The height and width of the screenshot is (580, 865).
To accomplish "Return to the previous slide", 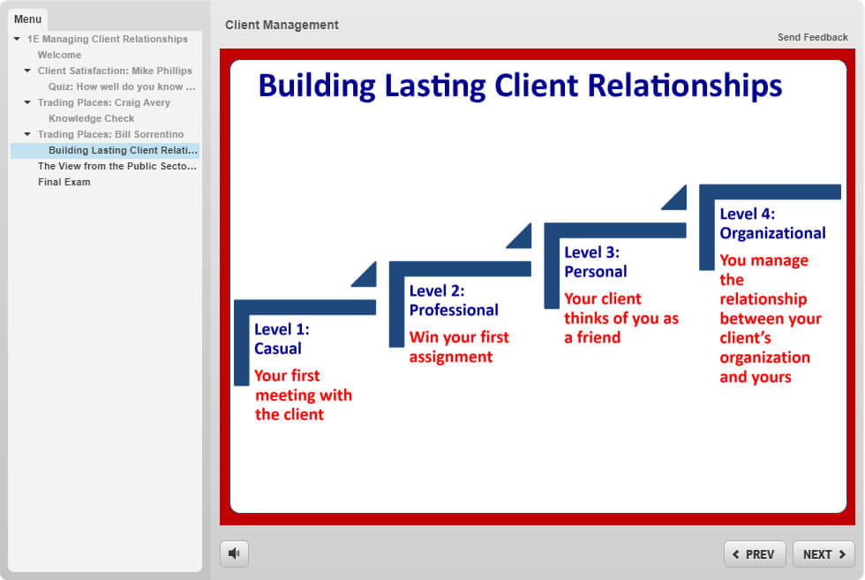I will (x=755, y=554).
